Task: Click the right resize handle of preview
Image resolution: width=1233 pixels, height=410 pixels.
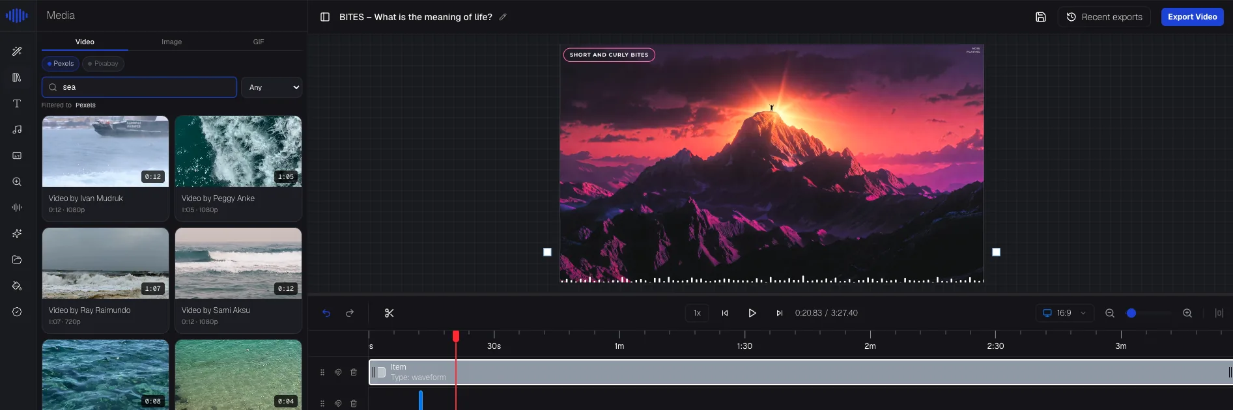Action: click(x=996, y=252)
